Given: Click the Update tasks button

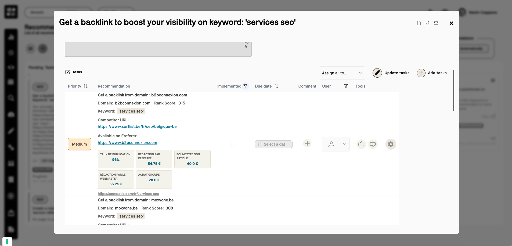Looking at the screenshot, I should (391, 73).
